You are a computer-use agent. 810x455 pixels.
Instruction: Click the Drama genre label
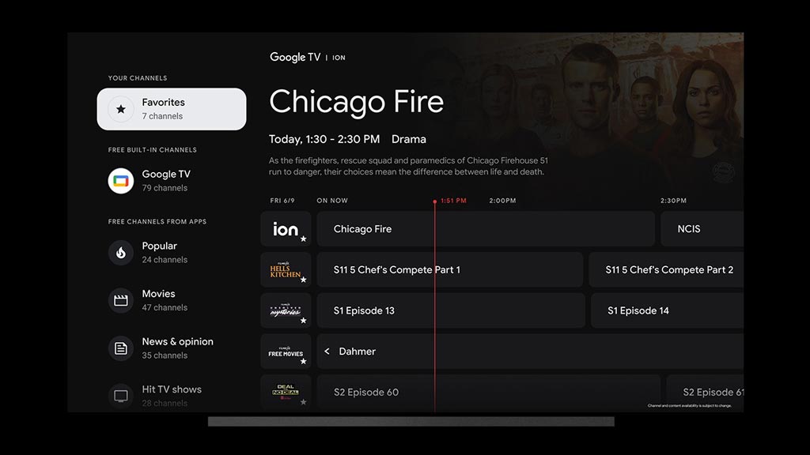coord(409,139)
